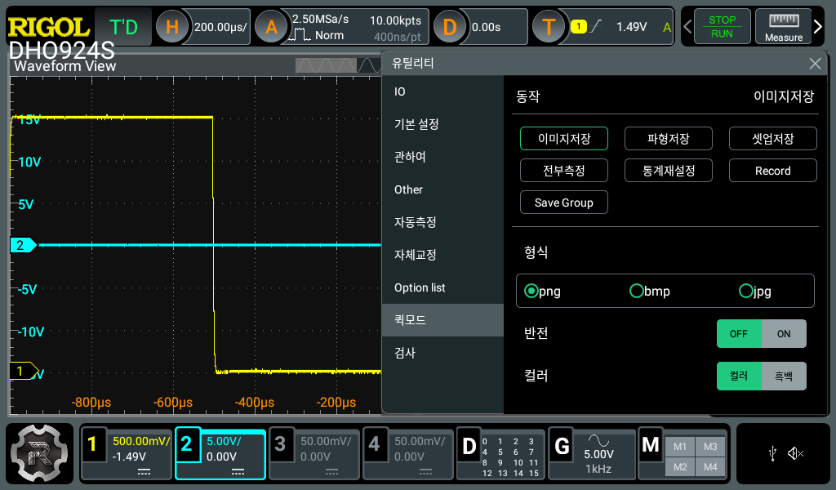
Task: Open 자동측정 auto measure menu item
Action: tap(442, 222)
